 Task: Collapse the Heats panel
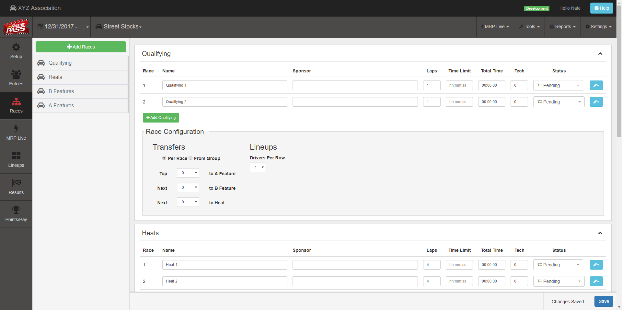coord(600,233)
